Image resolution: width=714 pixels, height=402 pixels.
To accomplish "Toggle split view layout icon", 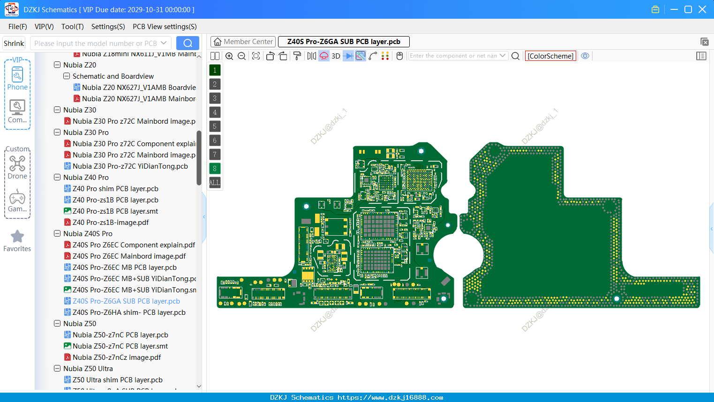I will coord(215,56).
